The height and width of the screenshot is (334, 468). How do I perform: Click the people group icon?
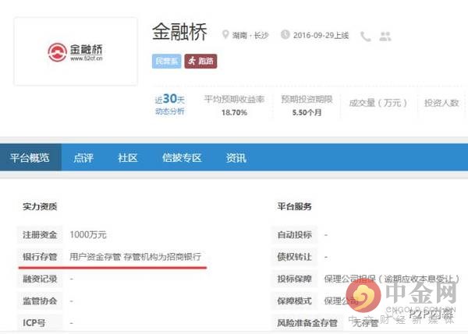coord(385,37)
